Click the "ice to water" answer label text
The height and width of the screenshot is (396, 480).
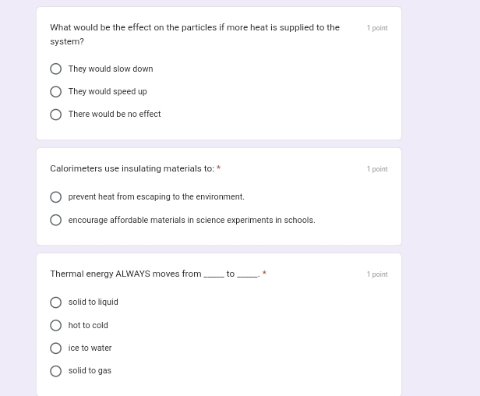click(x=90, y=348)
